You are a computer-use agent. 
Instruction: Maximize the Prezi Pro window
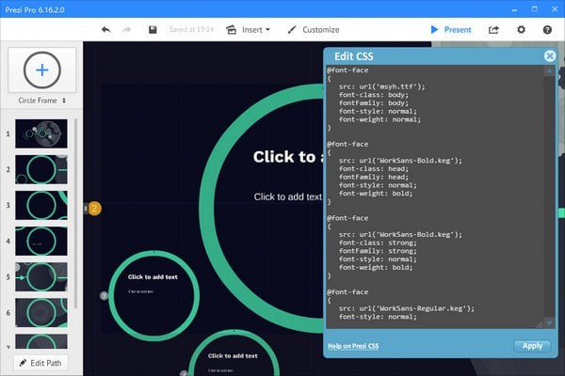534,9
